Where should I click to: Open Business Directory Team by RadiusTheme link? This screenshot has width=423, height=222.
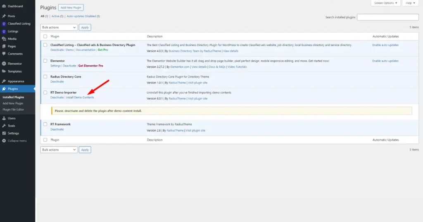tap(195, 51)
